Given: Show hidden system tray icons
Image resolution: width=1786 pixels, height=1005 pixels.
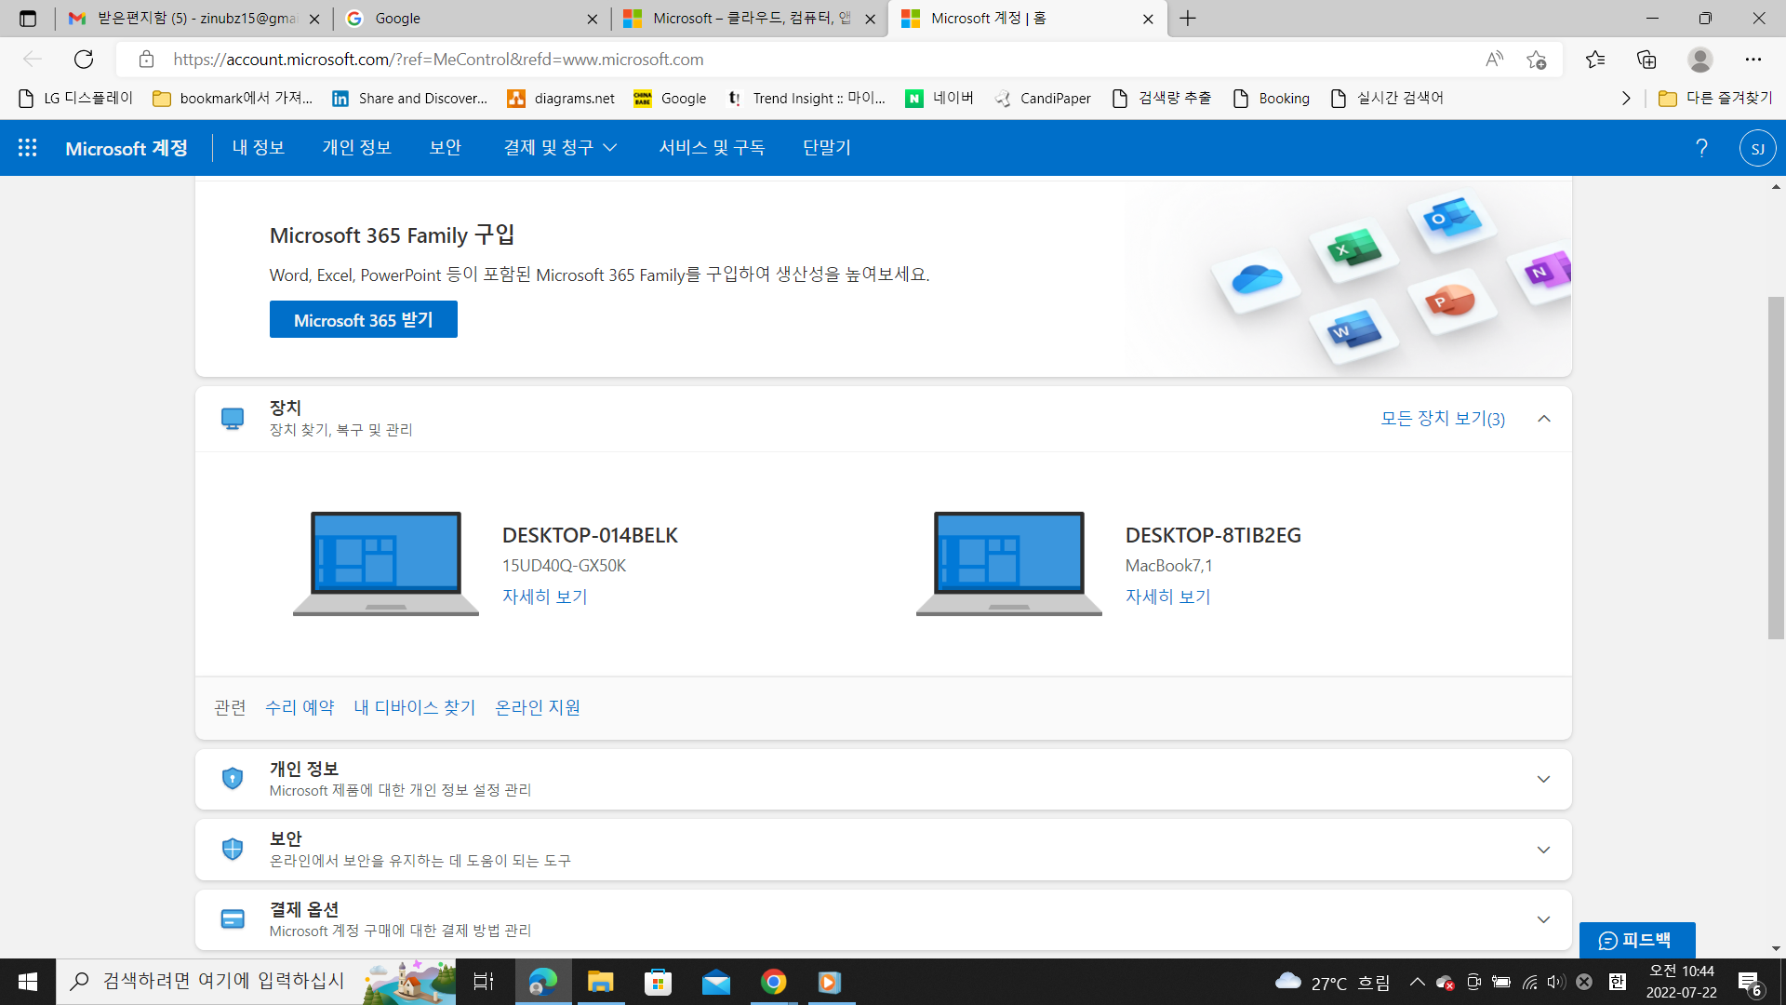Looking at the screenshot, I should [x=1417, y=982].
